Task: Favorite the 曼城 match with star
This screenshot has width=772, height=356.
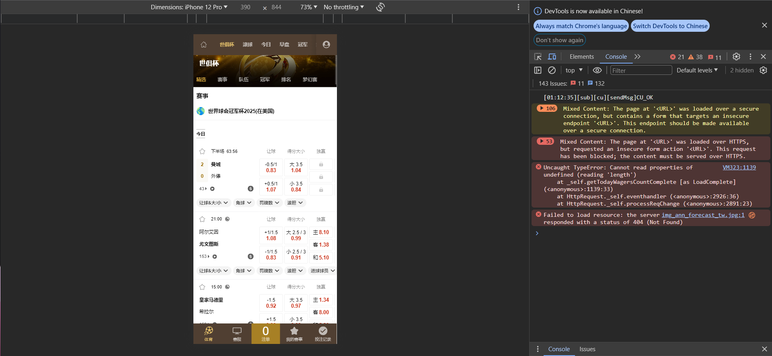Action: (x=202, y=152)
